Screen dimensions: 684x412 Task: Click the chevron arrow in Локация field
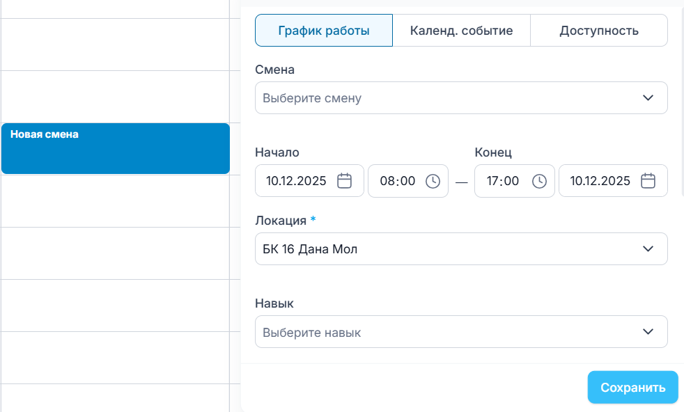point(648,249)
